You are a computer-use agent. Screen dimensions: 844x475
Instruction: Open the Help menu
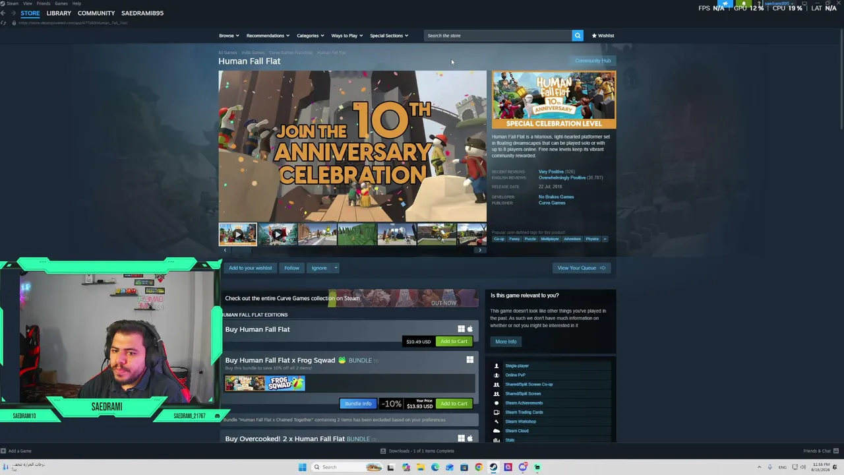76,3
